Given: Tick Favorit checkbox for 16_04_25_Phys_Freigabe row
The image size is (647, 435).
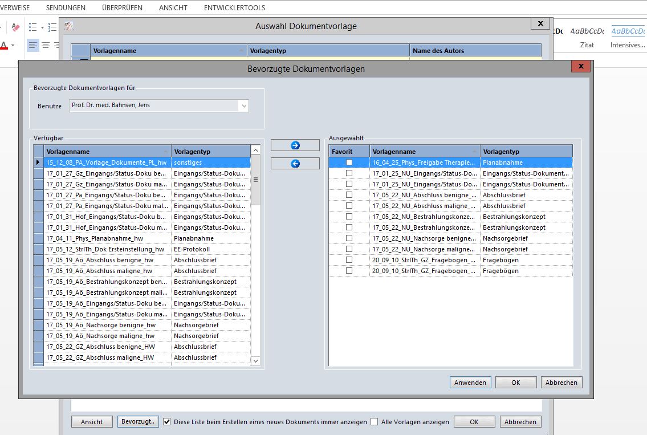Looking at the screenshot, I should 349,162.
